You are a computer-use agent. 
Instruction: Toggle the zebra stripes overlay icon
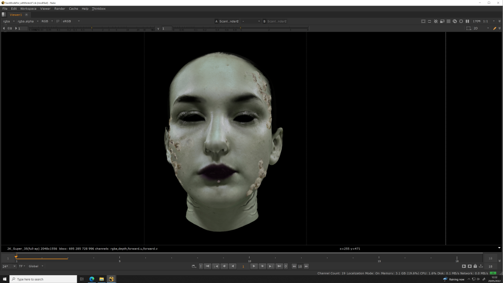436,21
